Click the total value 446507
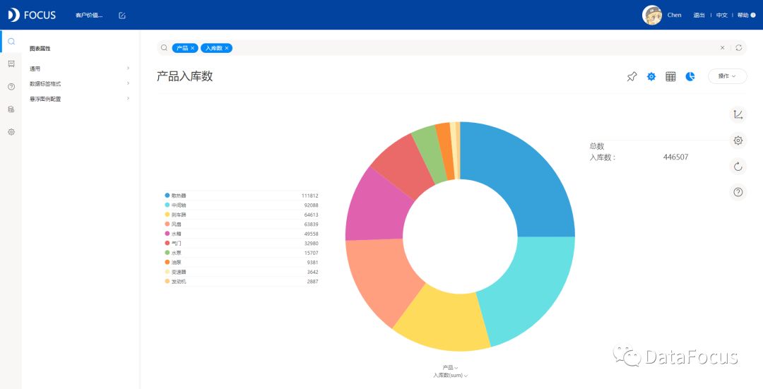 pyautogui.click(x=675, y=157)
